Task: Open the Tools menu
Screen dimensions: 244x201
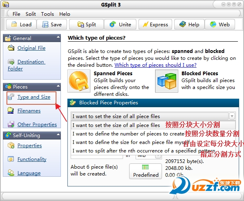Action: pyautogui.click(x=48, y=14)
